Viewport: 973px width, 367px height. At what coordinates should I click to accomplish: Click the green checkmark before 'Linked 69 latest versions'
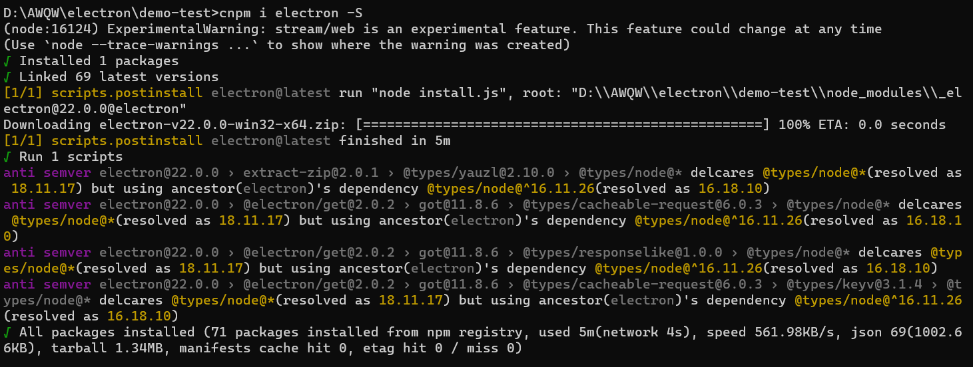(7, 76)
